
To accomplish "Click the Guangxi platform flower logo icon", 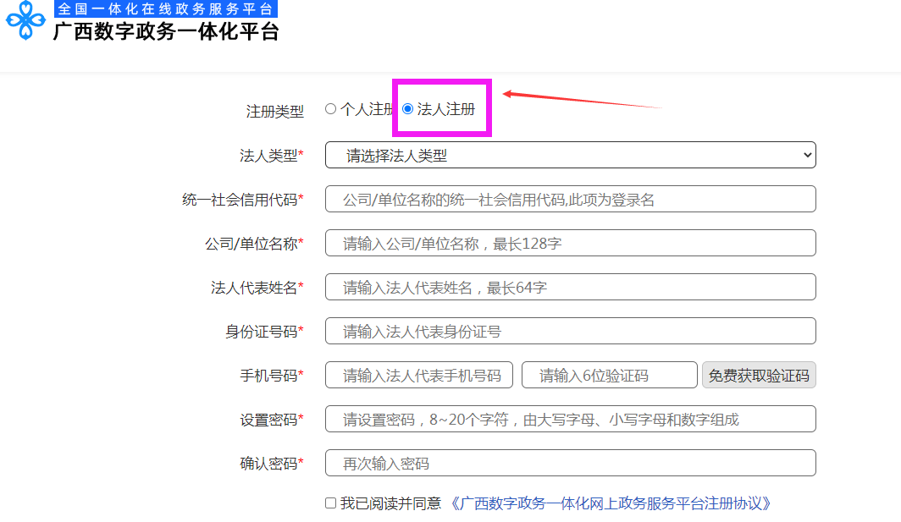I will [x=25, y=20].
